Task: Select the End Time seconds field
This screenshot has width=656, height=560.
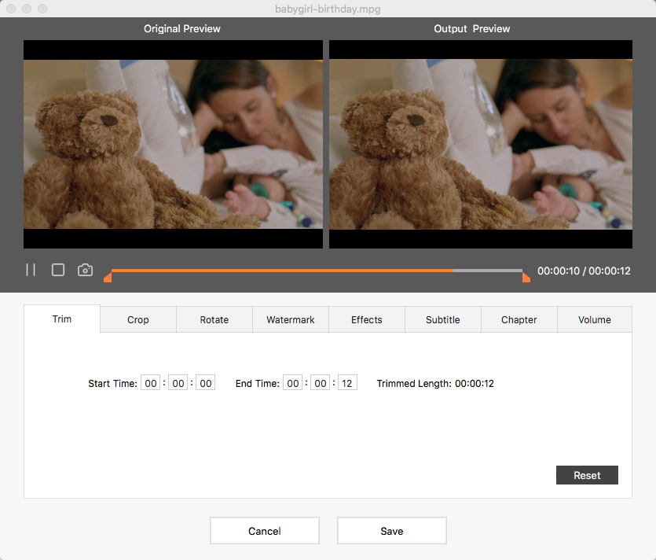Action: [347, 384]
